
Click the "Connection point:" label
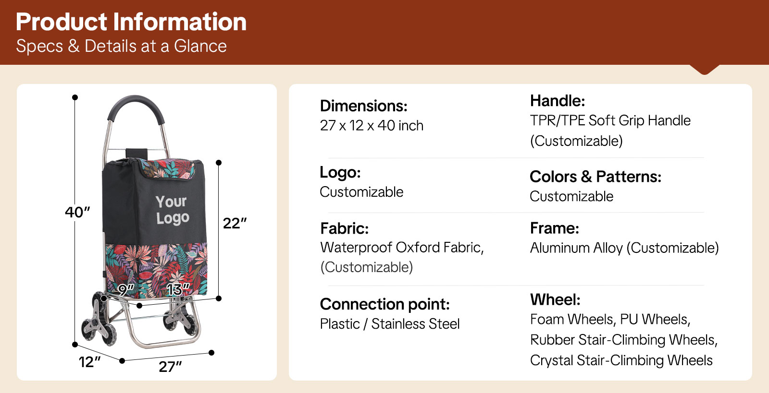pos(384,304)
